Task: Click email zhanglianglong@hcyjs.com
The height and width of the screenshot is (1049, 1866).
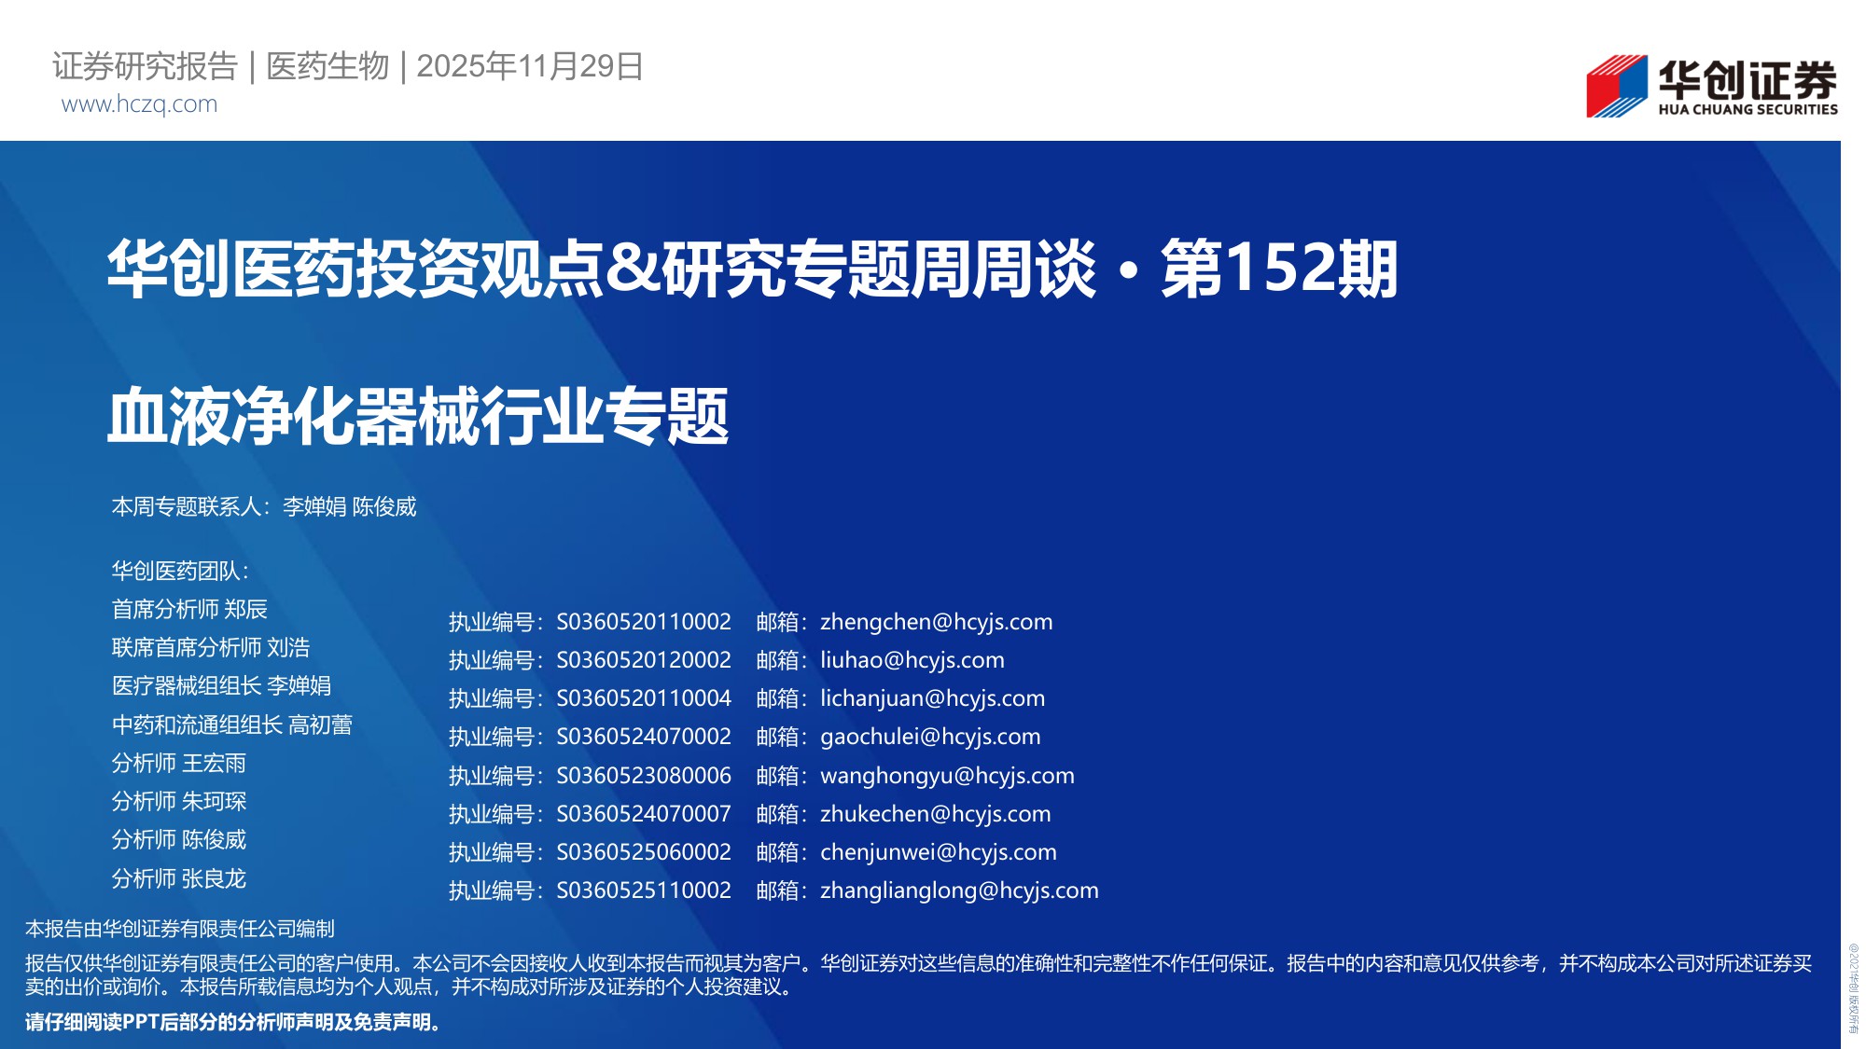Action: tap(959, 890)
